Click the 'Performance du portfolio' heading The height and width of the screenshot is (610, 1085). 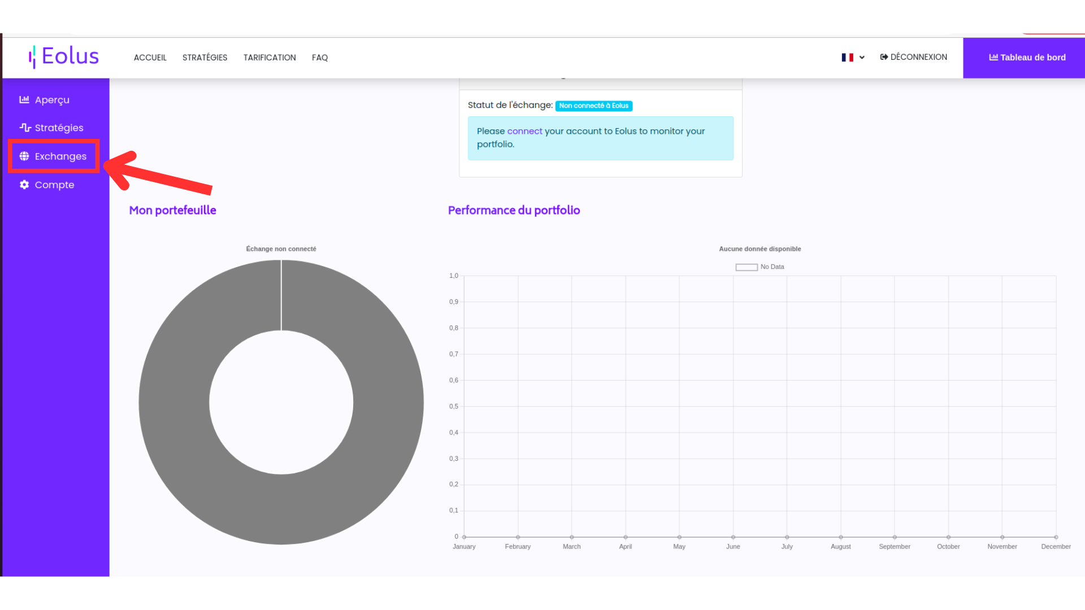(x=514, y=210)
